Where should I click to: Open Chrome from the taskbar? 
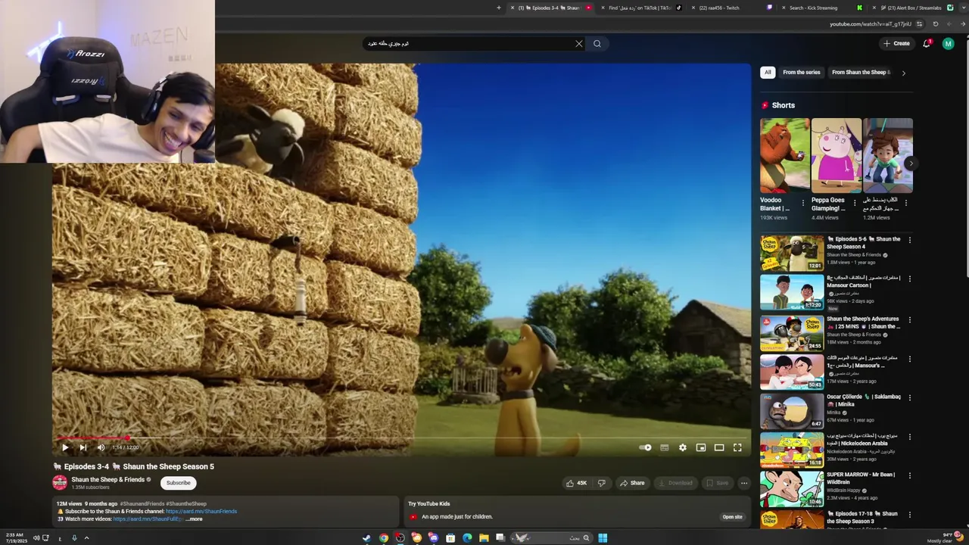coord(384,538)
